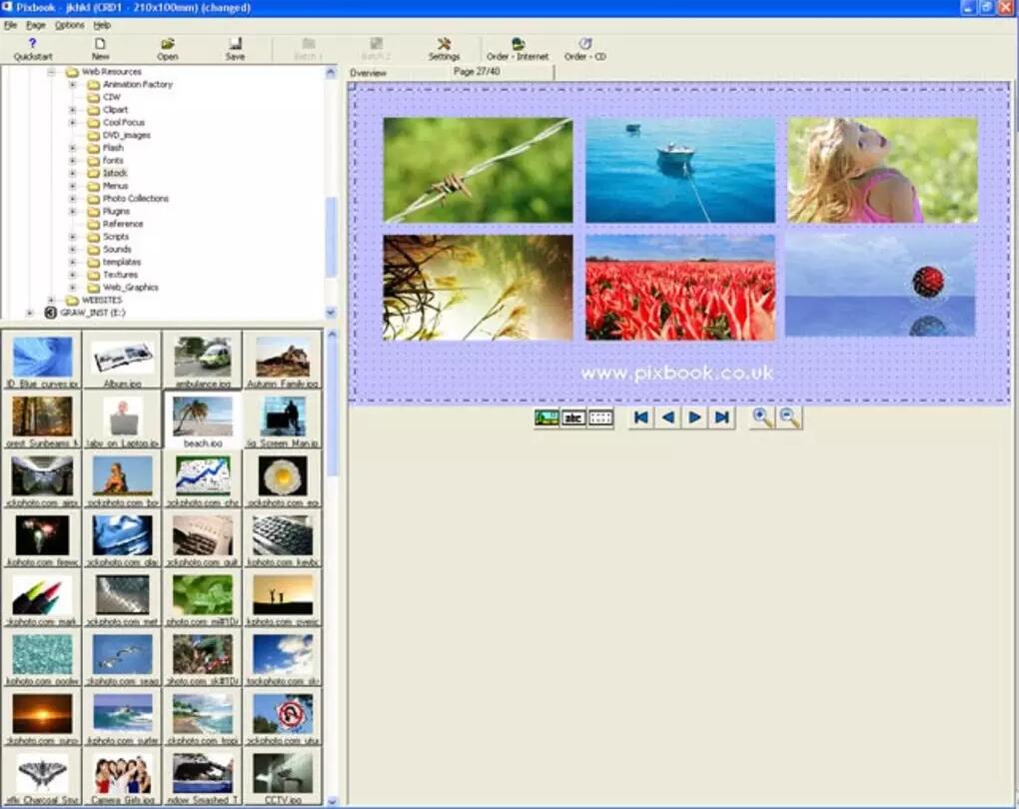Open Settings with the tools icon
Screen dimensions: 1019x809
pyautogui.click(x=444, y=49)
